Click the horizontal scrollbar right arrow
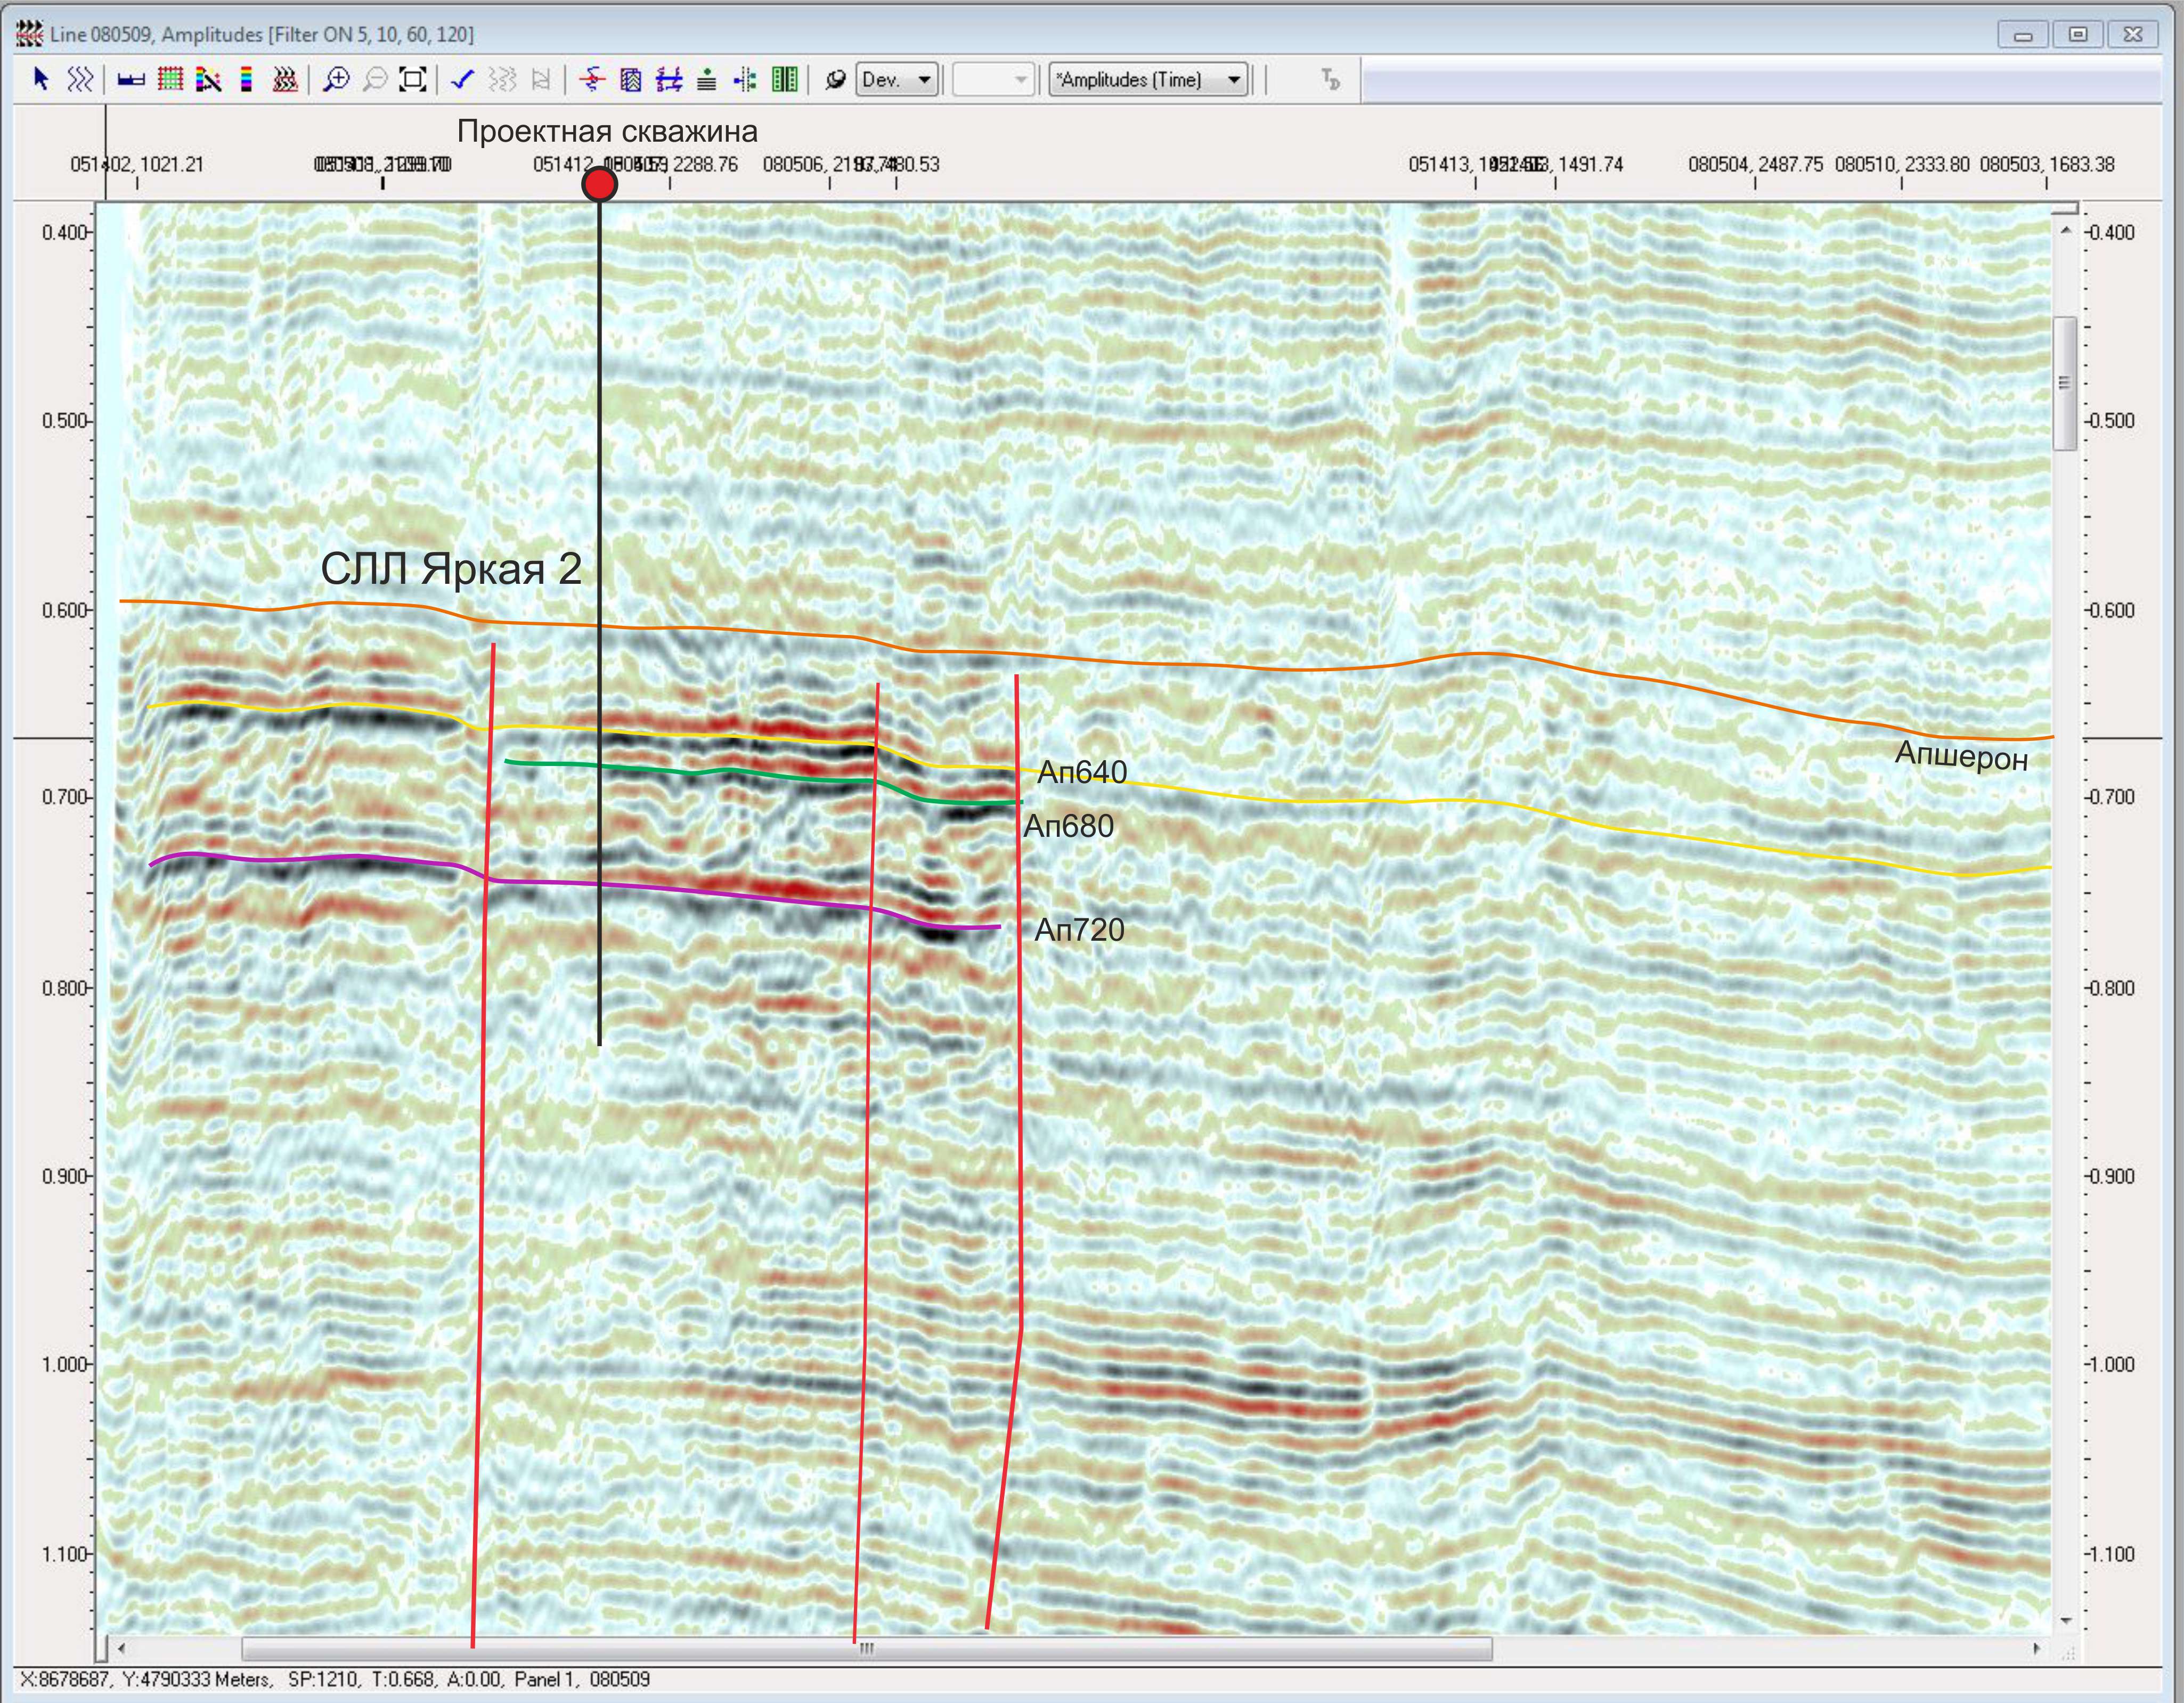This screenshot has width=2184, height=1703. [2037, 1648]
